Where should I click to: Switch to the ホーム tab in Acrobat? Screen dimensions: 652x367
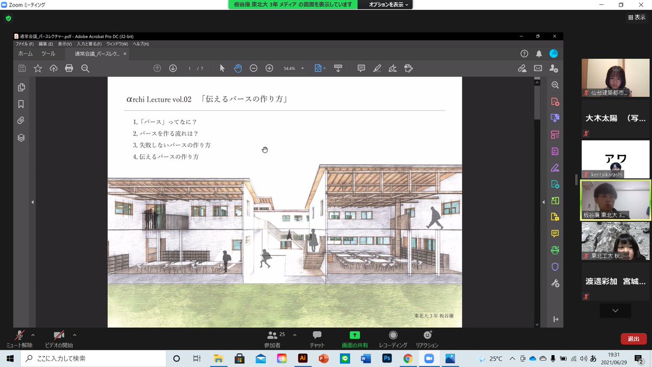pyautogui.click(x=26, y=54)
